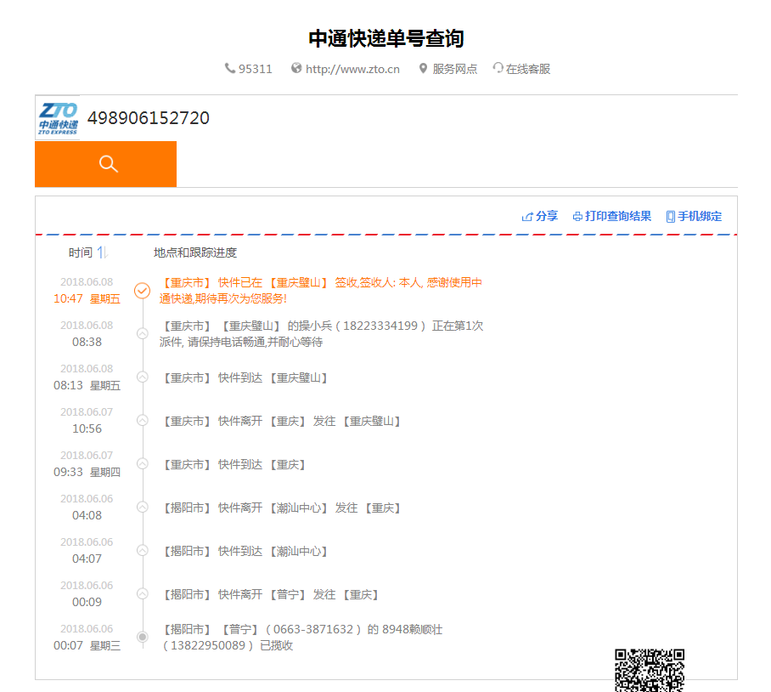Click the timeline marker for 04:07 entry
771x692 pixels.
143,550
